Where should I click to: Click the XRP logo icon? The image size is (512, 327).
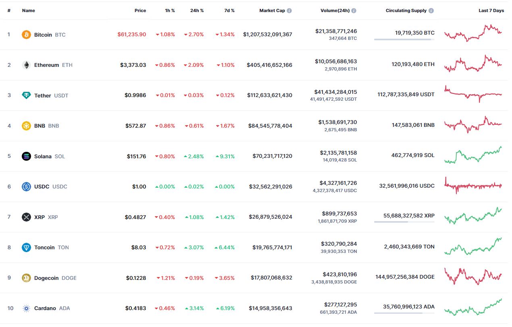26,217
